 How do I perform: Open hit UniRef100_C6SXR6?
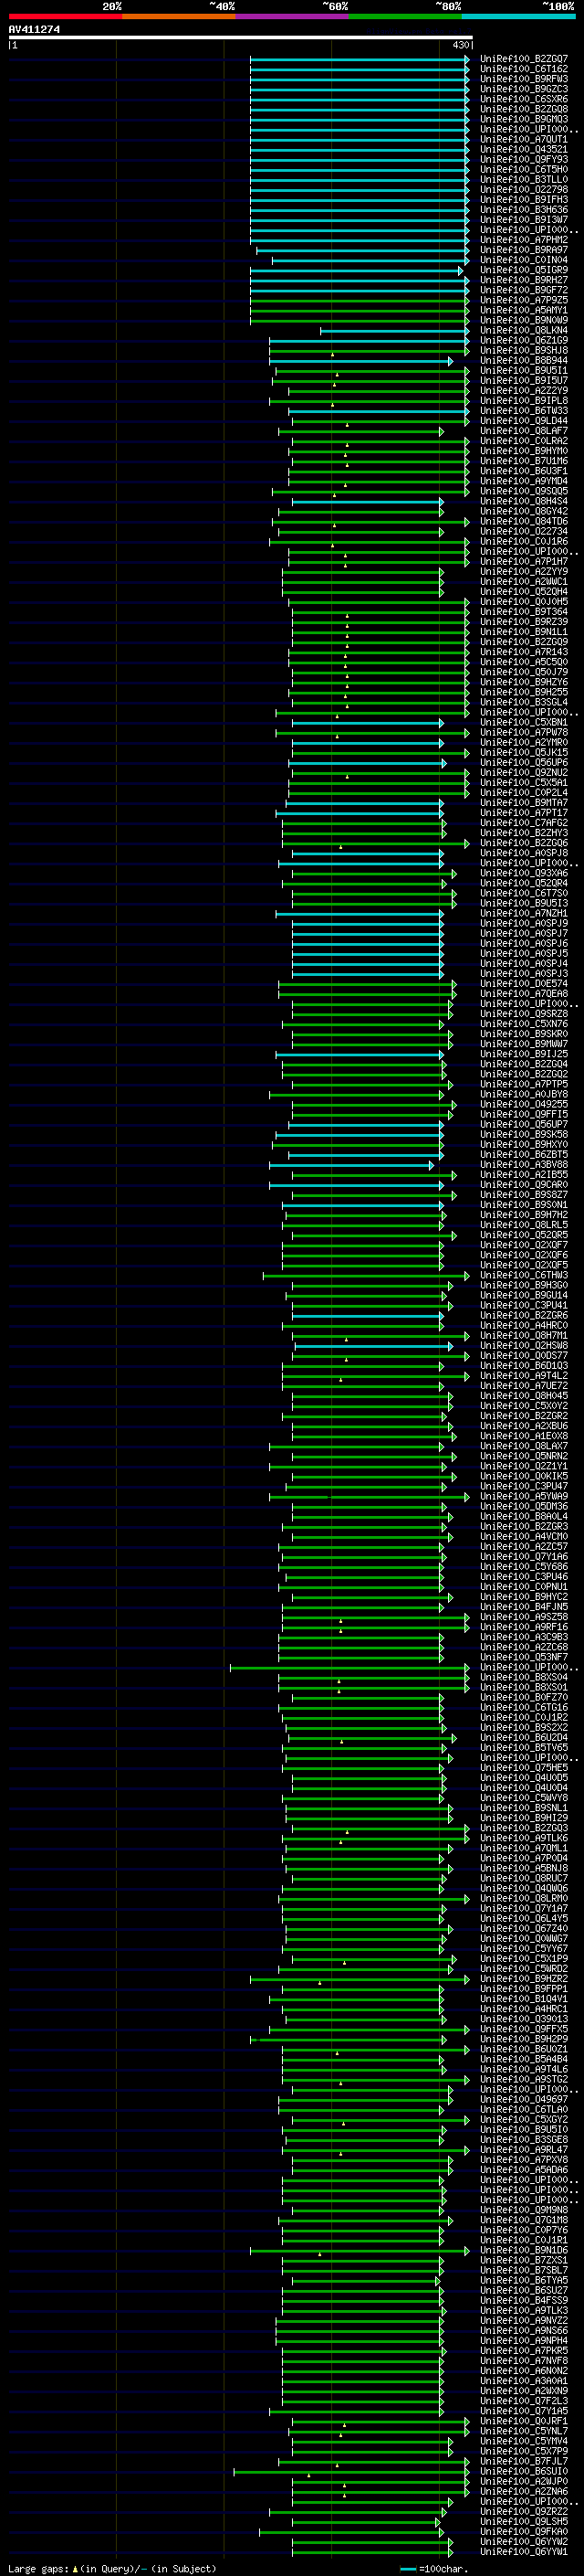524,99
